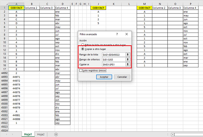
Task: Select column D header
Action: 63,4
